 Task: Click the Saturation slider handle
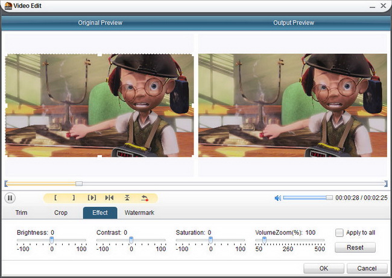coord(210,240)
